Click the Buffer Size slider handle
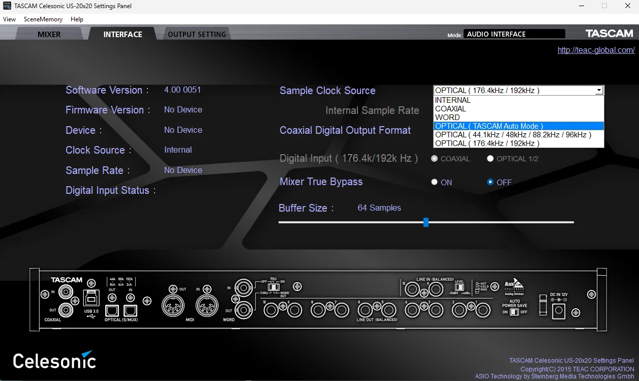Viewport: 639px width, 381px height. pos(426,222)
